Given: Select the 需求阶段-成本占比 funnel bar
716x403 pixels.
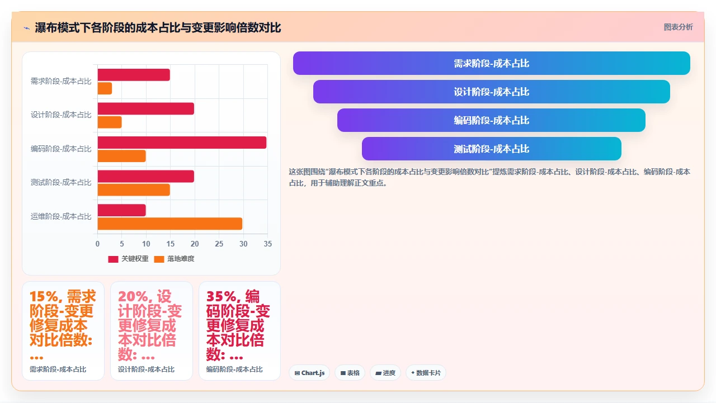Looking at the screenshot, I should [x=491, y=63].
